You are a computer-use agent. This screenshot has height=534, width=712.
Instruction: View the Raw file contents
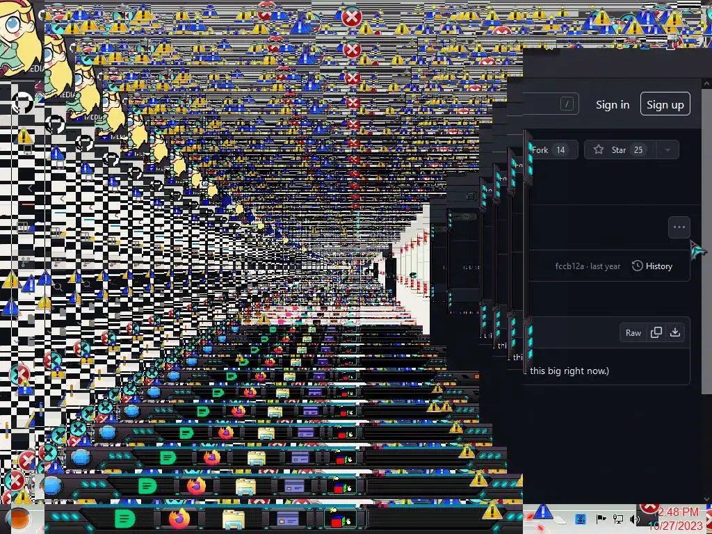(x=633, y=333)
